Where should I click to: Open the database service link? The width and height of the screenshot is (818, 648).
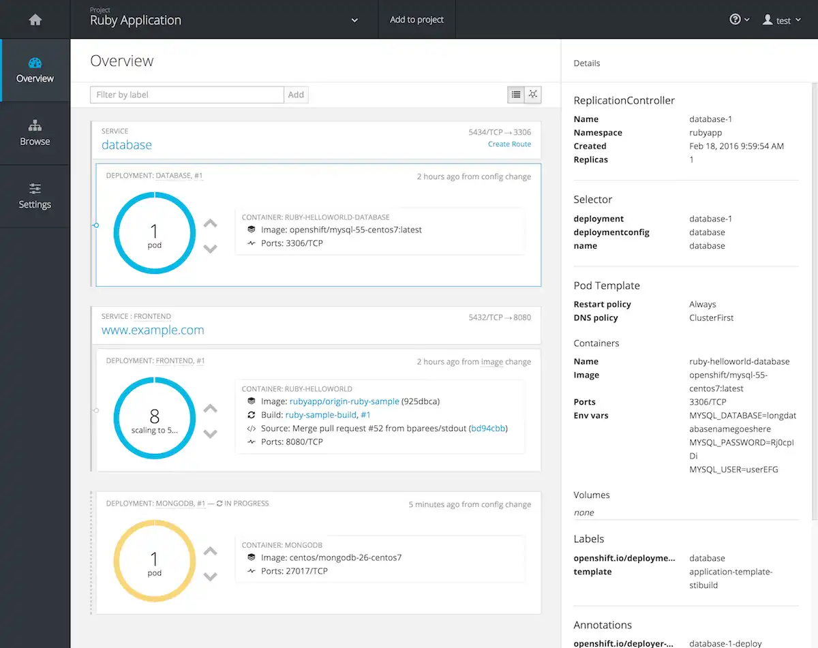coord(127,144)
